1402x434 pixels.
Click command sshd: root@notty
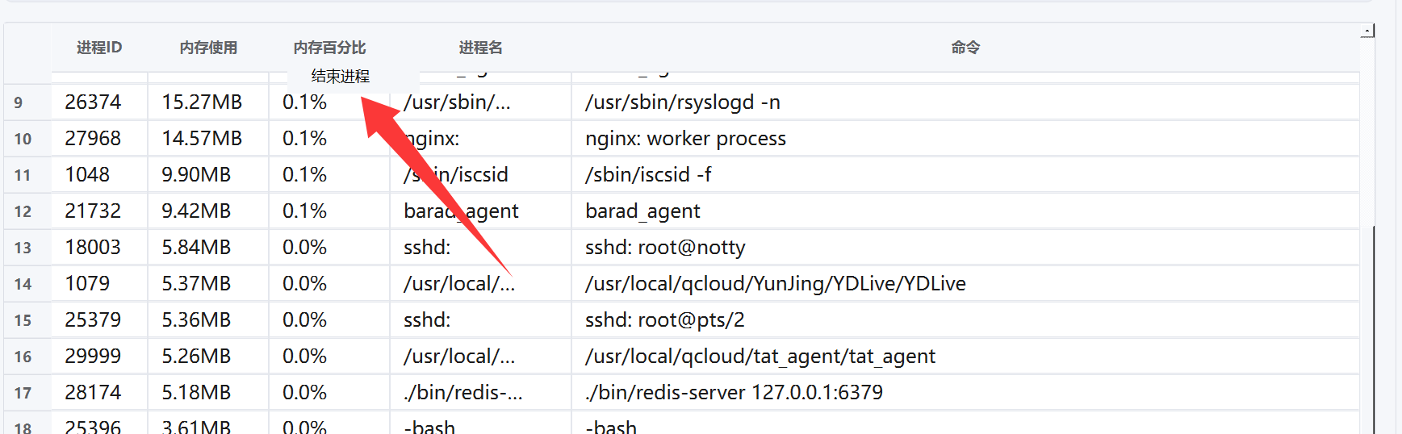tap(965, 248)
